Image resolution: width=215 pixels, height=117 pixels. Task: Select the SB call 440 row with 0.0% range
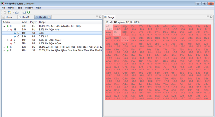tap(52, 33)
